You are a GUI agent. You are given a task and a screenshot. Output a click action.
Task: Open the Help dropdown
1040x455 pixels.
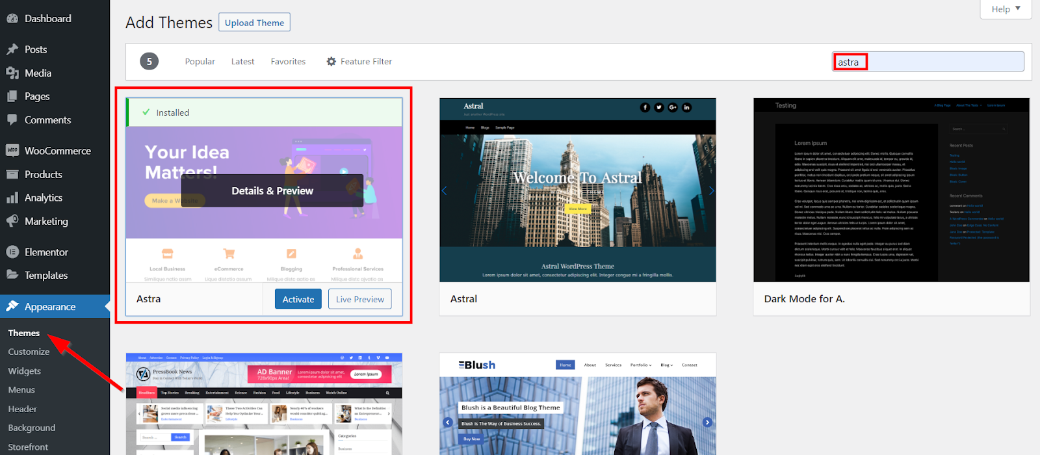pos(1006,9)
